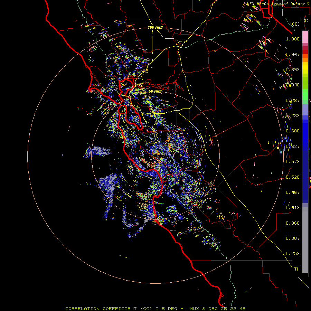Click the TH threshold label in legend
Screen dimensions: 311x311
pyautogui.click(x=297, y=269)
